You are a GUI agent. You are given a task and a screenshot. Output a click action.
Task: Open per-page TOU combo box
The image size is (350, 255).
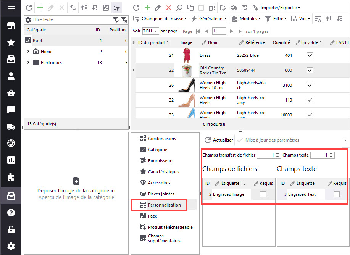click(150, 31)
